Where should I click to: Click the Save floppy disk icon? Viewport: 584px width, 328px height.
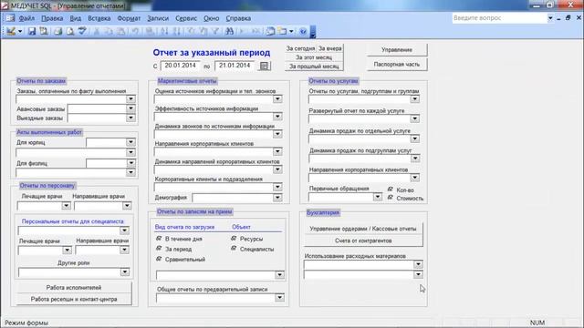tap(32, 32)
